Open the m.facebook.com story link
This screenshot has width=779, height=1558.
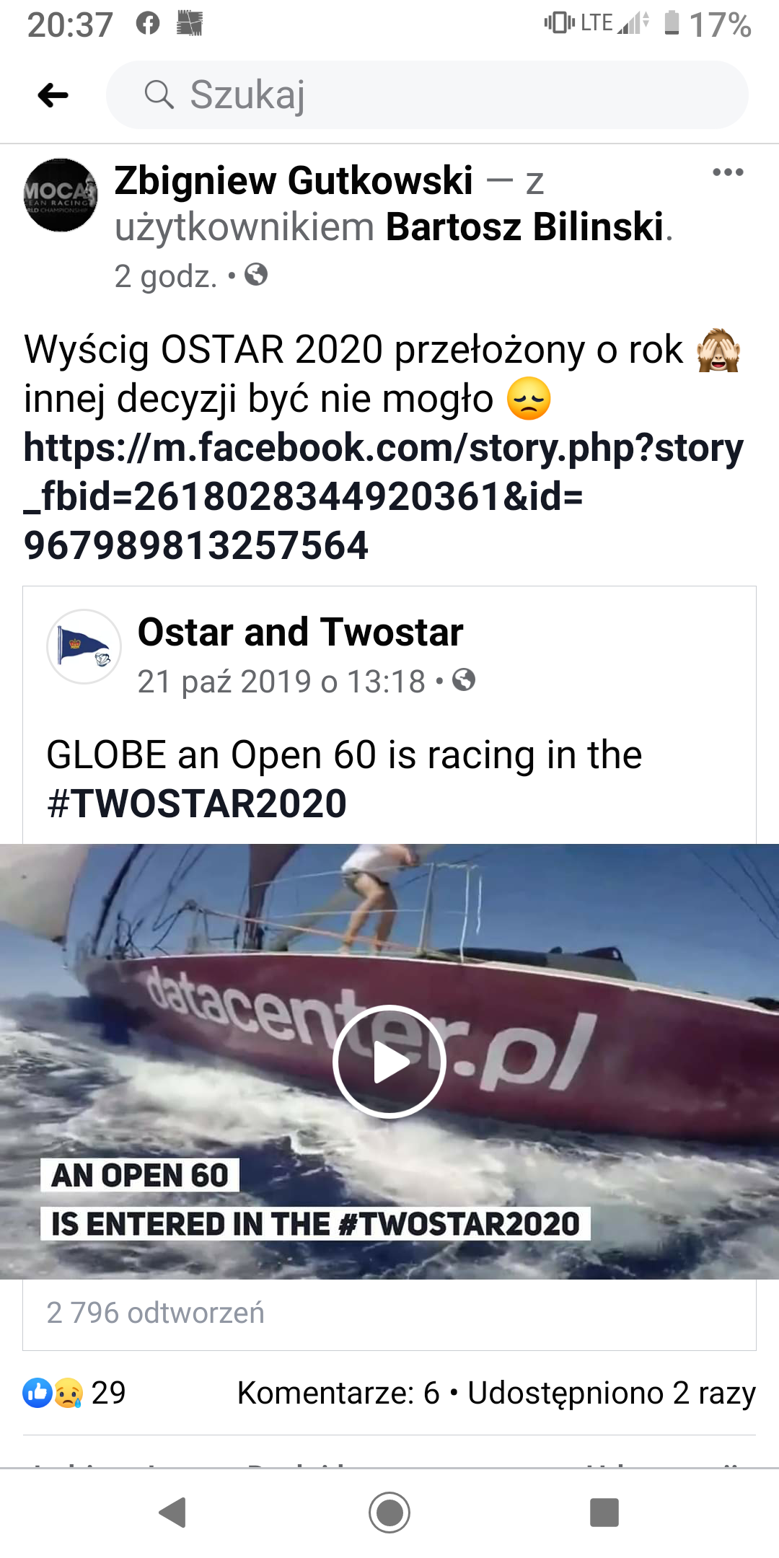(383, 496)
